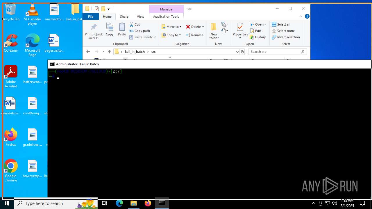This screenshot has height=209, width=372.
Task: Click Select none in the ribbon
Action: pos(283,31)
